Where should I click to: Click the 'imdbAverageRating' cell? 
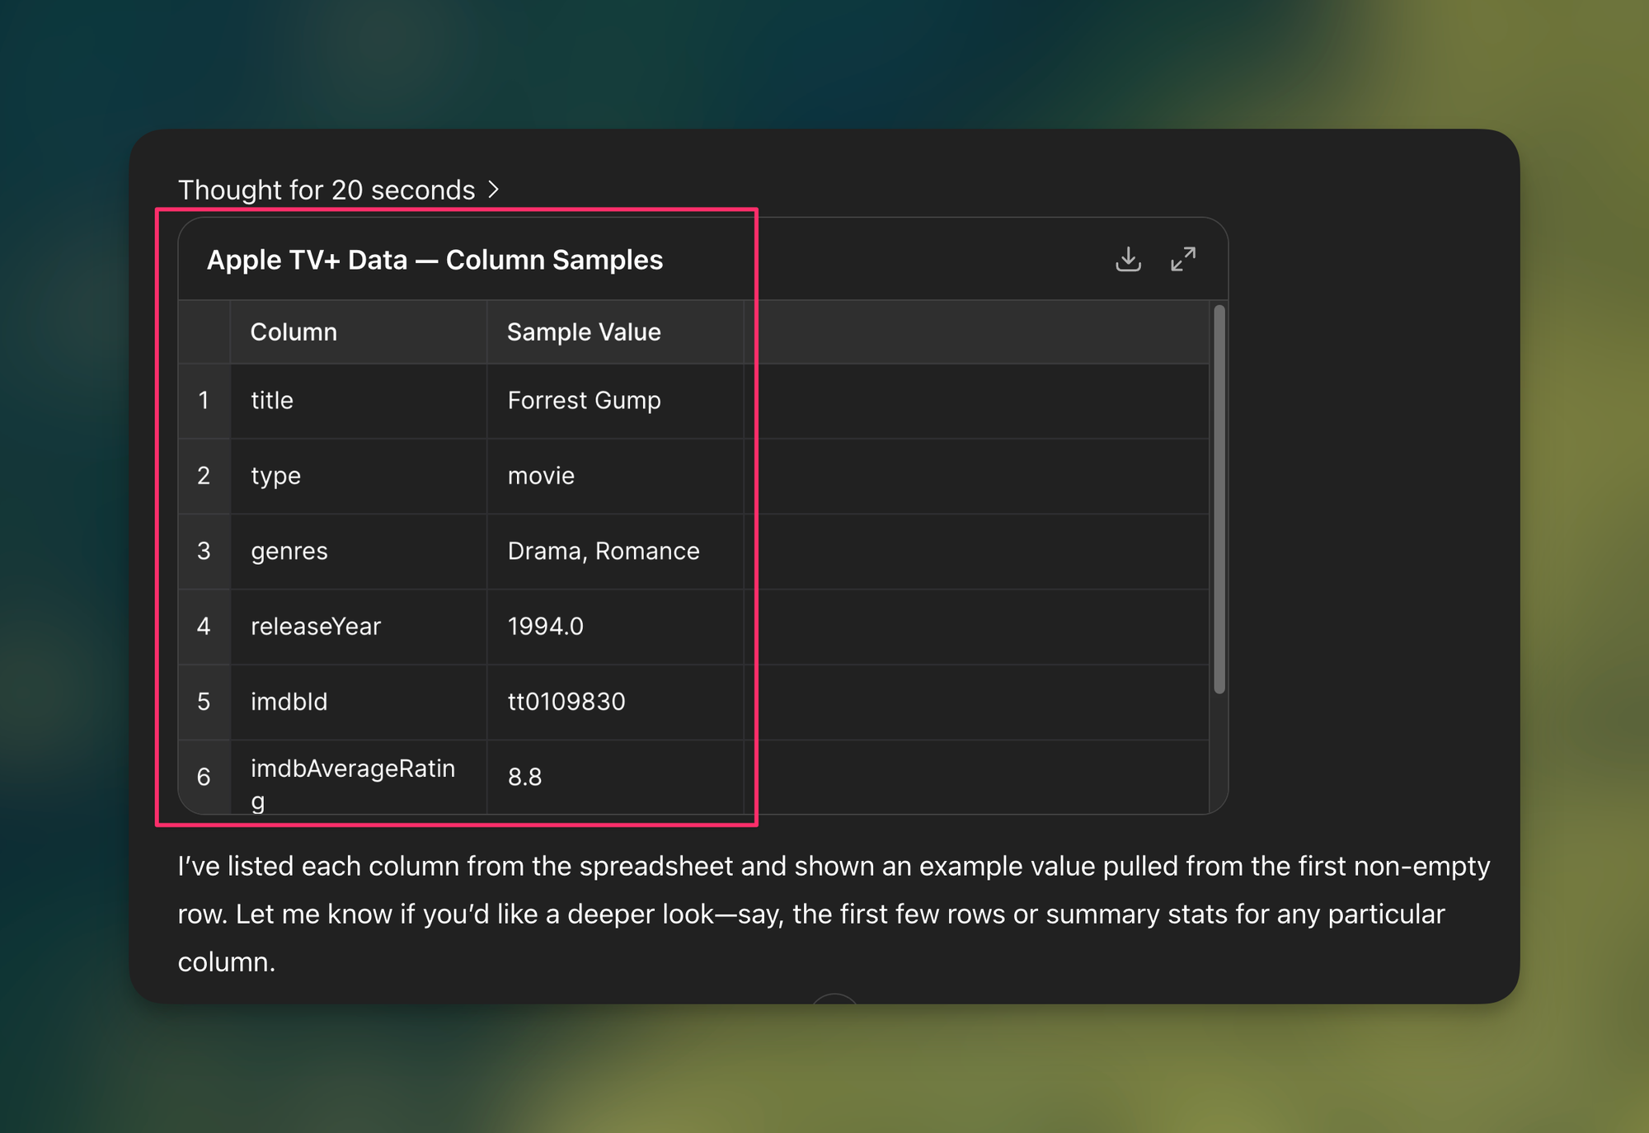pyautogui.click(x=358, y=777)
